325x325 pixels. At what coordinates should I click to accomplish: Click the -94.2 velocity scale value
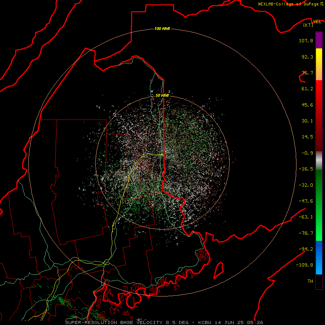point(306,249)
